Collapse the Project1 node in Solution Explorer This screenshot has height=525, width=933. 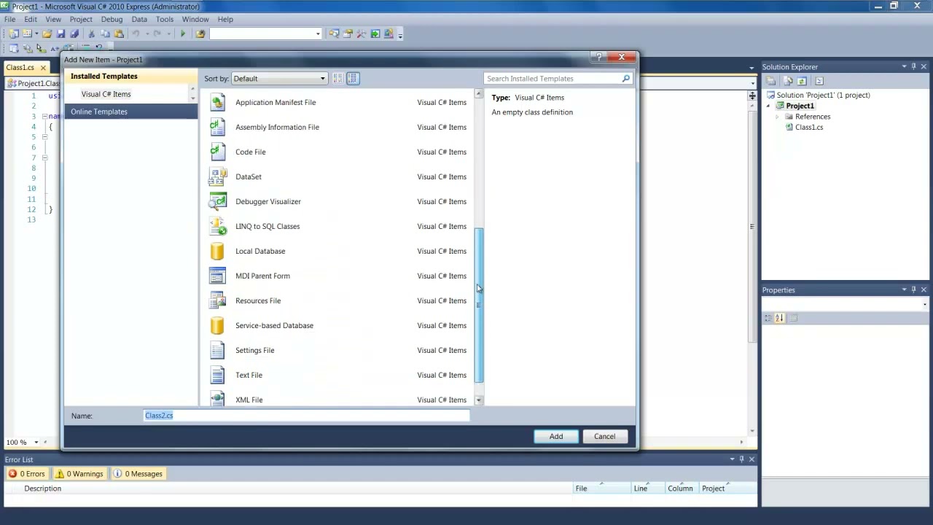768,106
